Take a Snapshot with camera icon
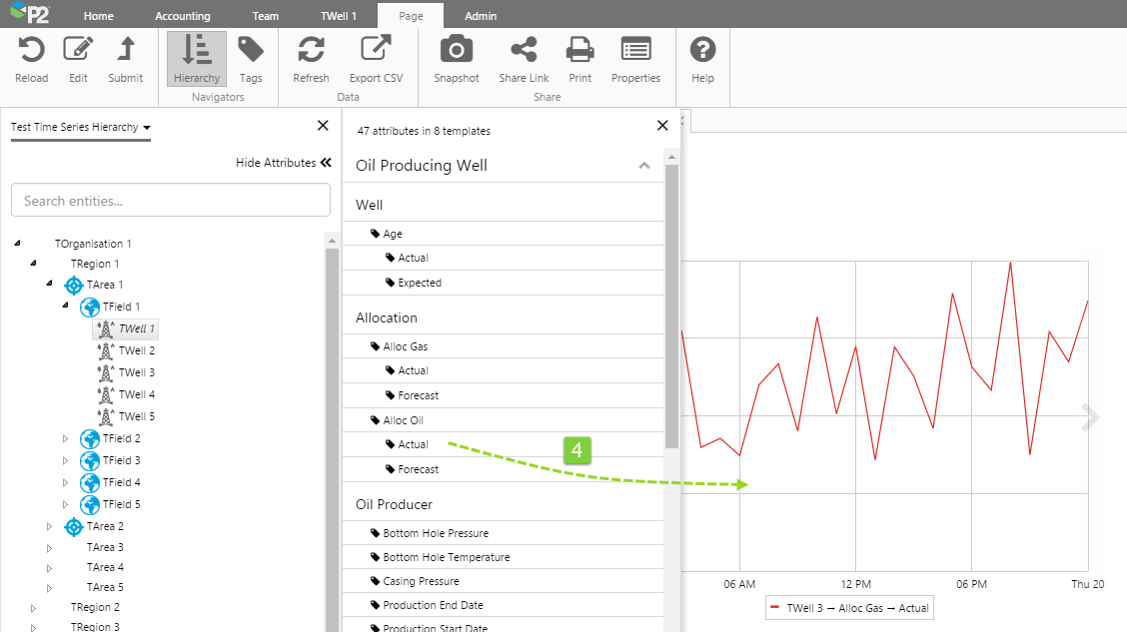This screenshot has width=1127, height=632. [456, 51]
